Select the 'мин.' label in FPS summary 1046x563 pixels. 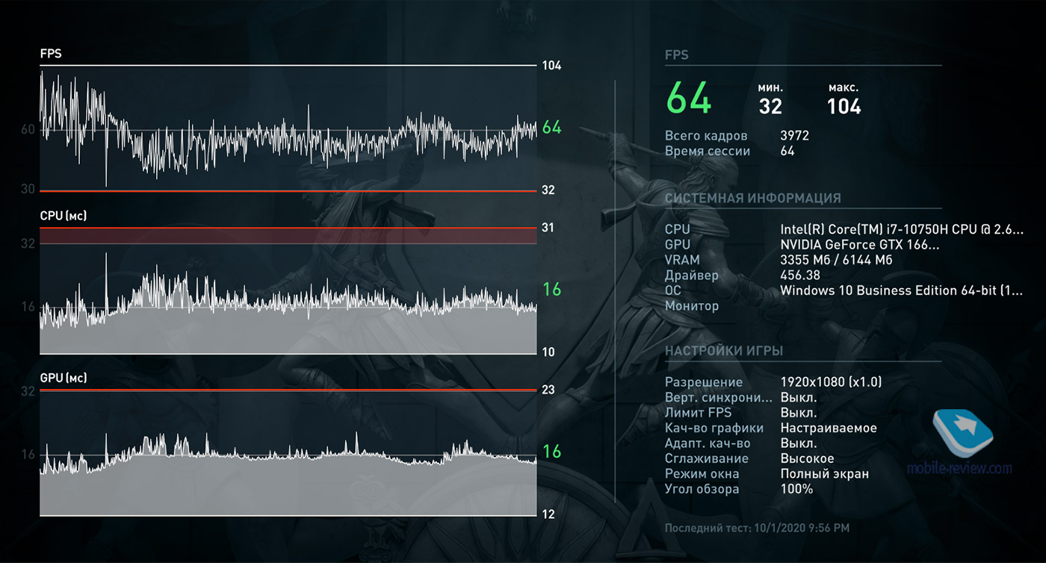769,87
